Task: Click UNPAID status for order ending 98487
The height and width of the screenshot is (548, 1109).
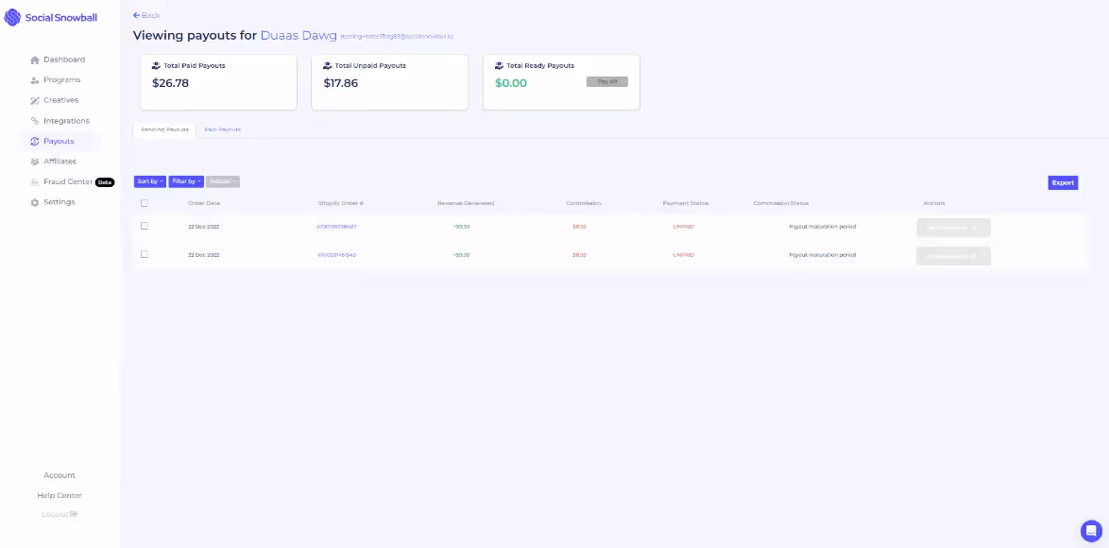Action: pos(683,226)
